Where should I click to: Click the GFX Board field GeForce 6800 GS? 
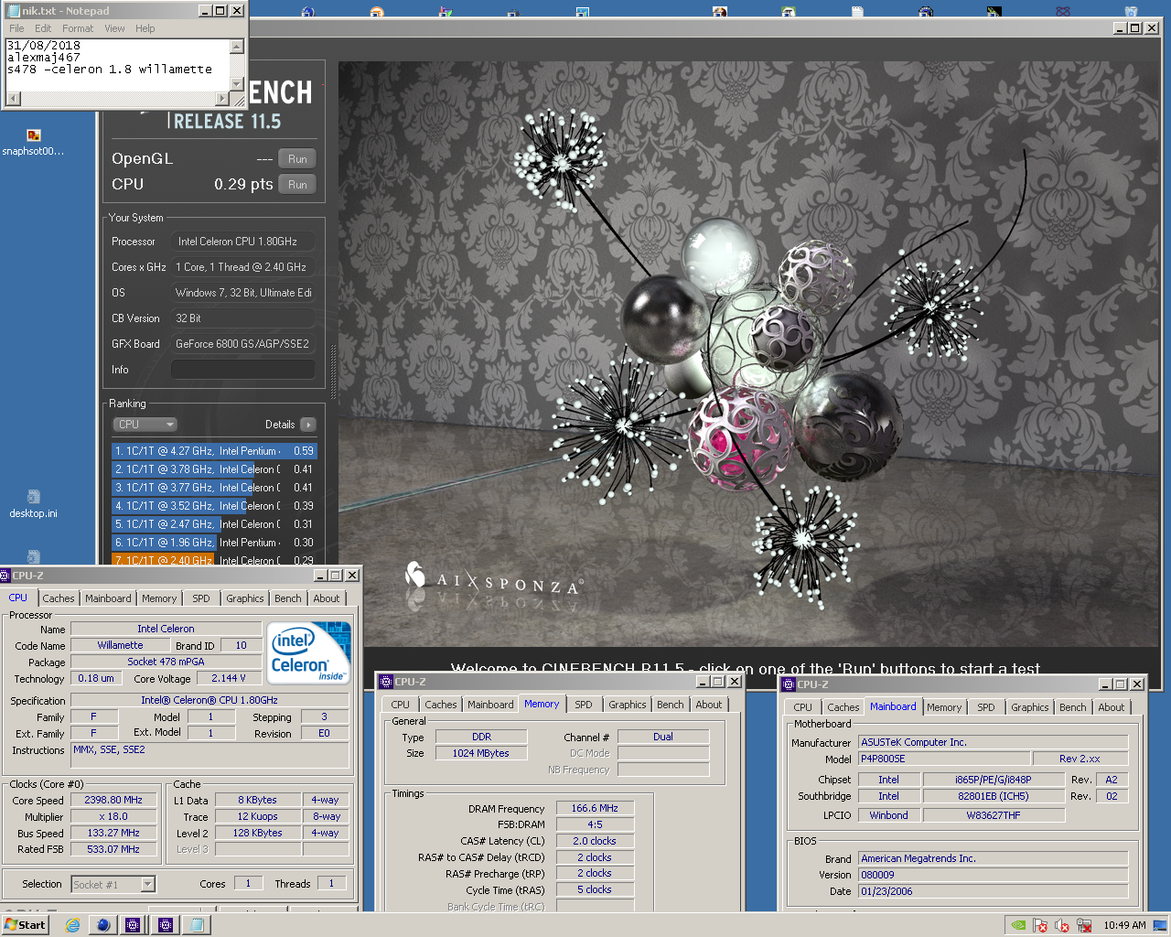coord(243,344)
